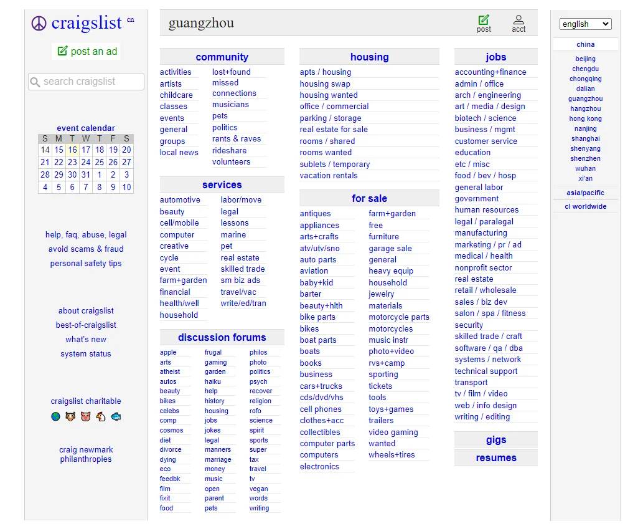Image resolution: width=643 pixels, height=526 pixels.
Task: Click the fish charitable icon
Action: click(115, 416)
